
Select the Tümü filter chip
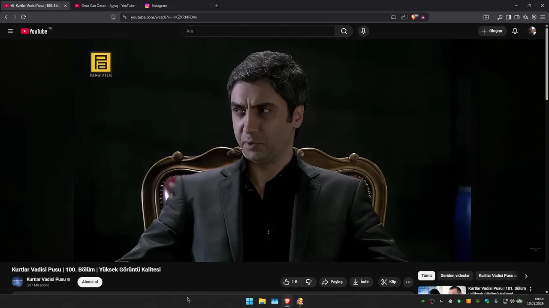[x=426, y=276]
